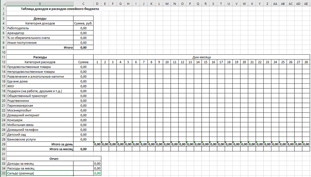This screenshot has width=311, height=177.
Task: Click the day 14 header cell
Action: click(198, 62)
